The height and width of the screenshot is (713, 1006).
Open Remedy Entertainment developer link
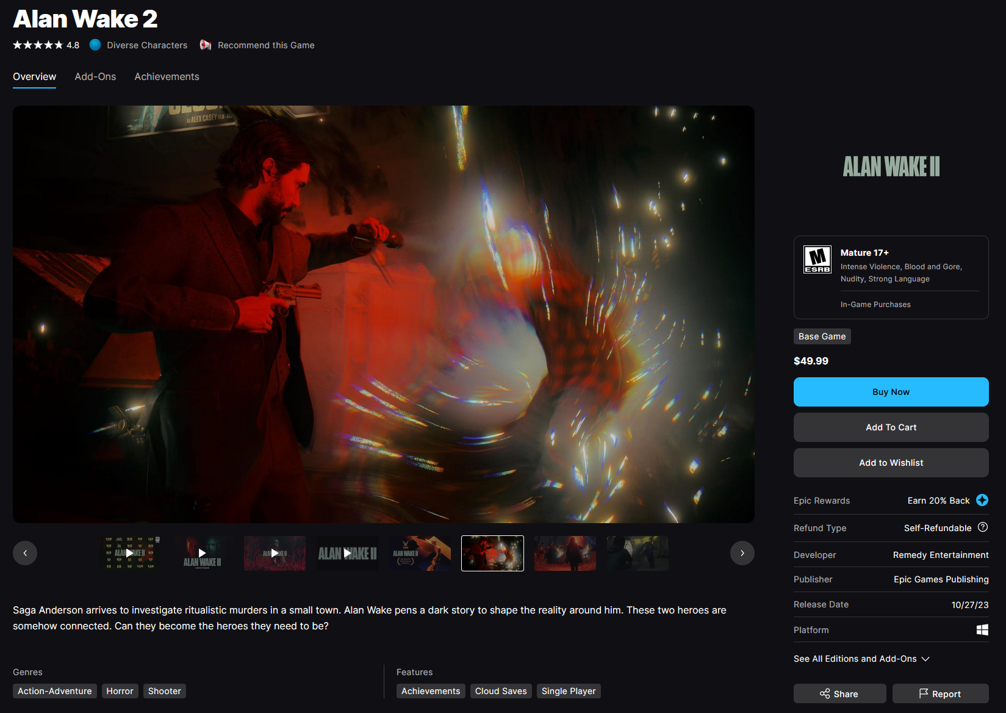click(941, 555)
